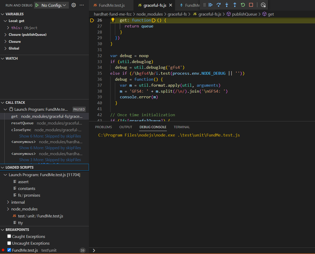Open the debug configuration dropdown
The image size is (315, 254).
[x=54, y=5]
